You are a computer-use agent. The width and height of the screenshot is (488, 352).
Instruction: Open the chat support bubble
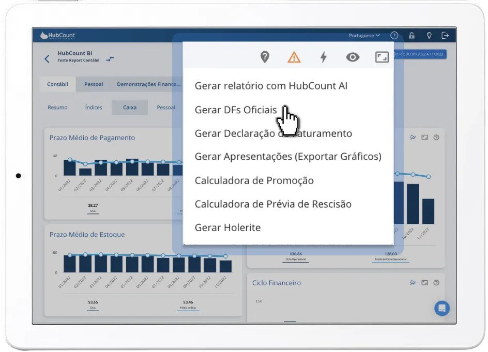click(x=442, y=309)
